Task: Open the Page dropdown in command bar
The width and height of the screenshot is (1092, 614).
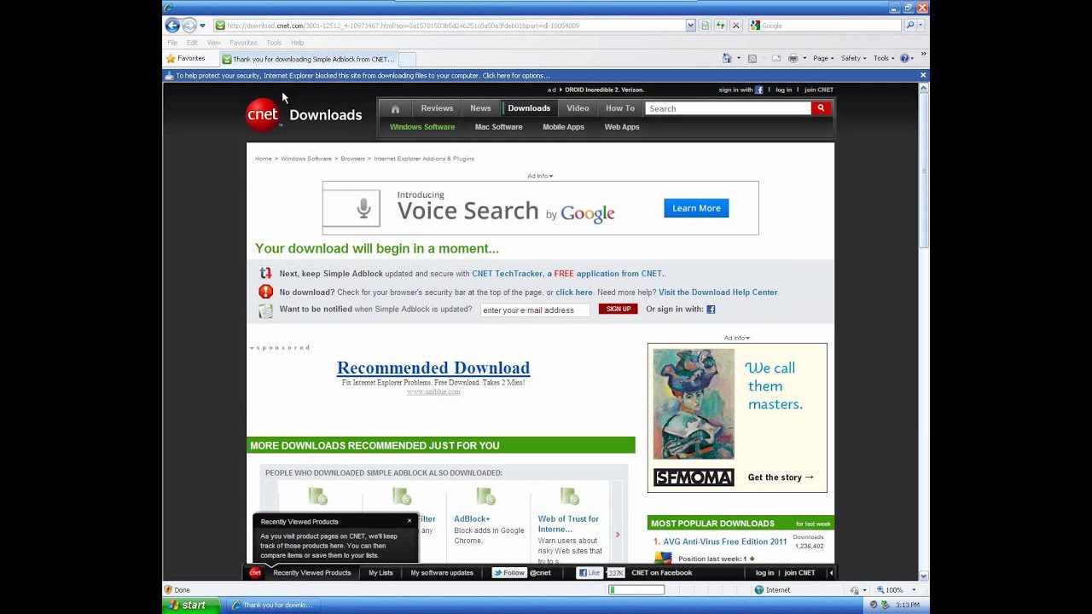Action: pyautogui.click(x=823, y=58)
